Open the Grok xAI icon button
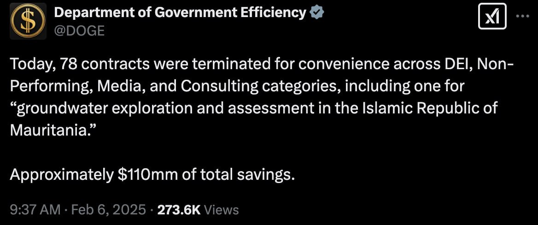The image size is (538, 225). point(492,18)
